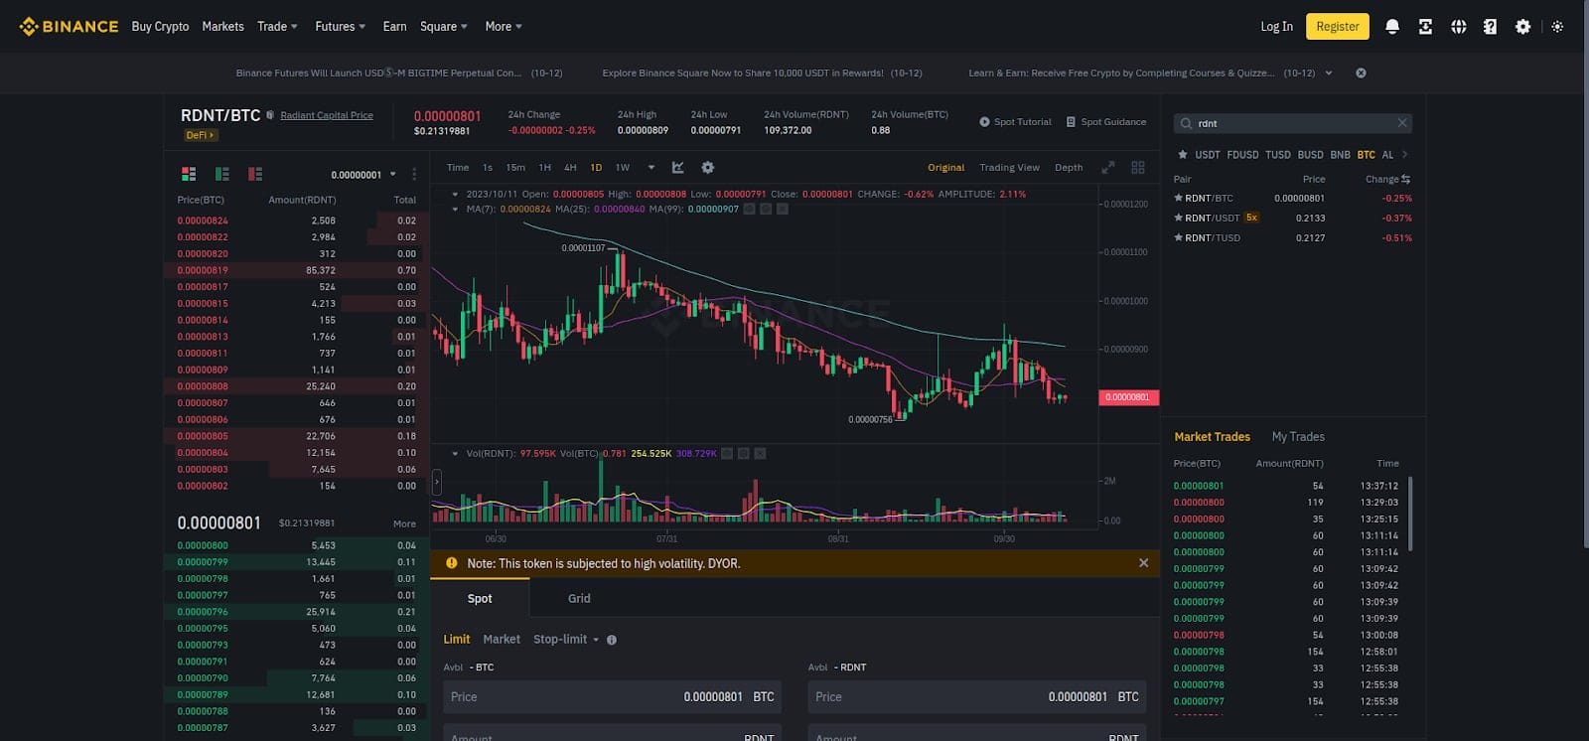Open the header settings gear
This screenshot has width=1589, height=741.
coord(1522,27)
